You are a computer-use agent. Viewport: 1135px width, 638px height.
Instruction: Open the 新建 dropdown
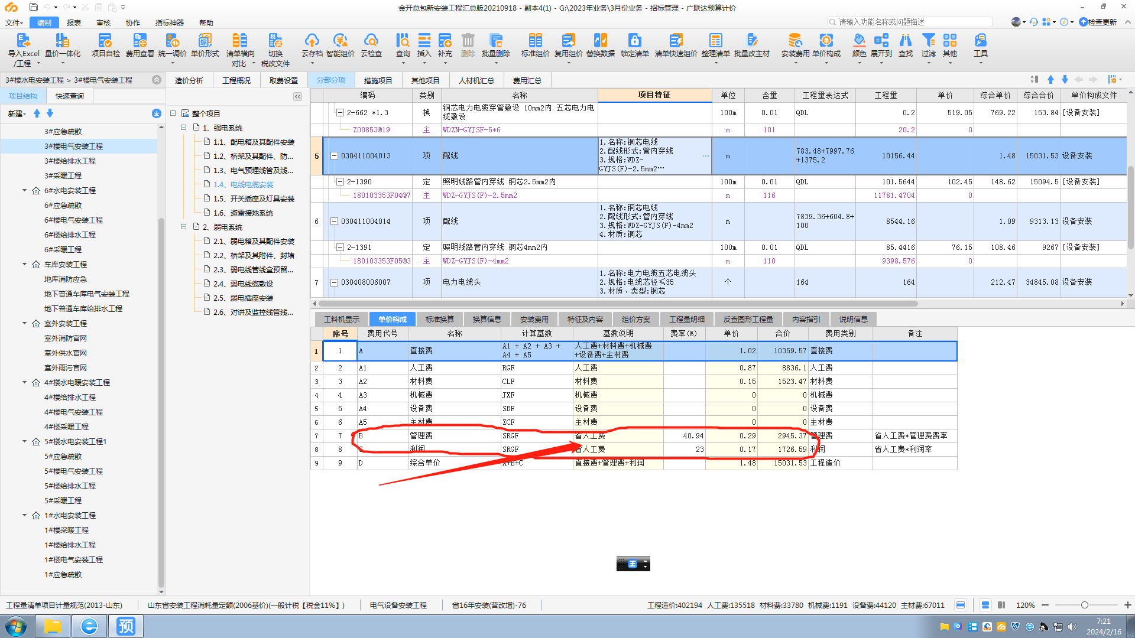(x=17, y=113)
